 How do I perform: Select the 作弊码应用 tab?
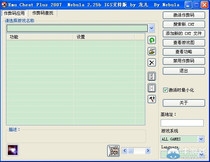pyautogui.click(x=14, y=13)
